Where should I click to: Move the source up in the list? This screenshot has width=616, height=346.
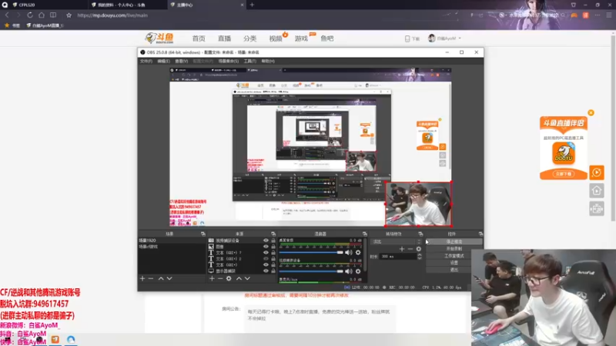pyautogui.click(x=239, y=278)
